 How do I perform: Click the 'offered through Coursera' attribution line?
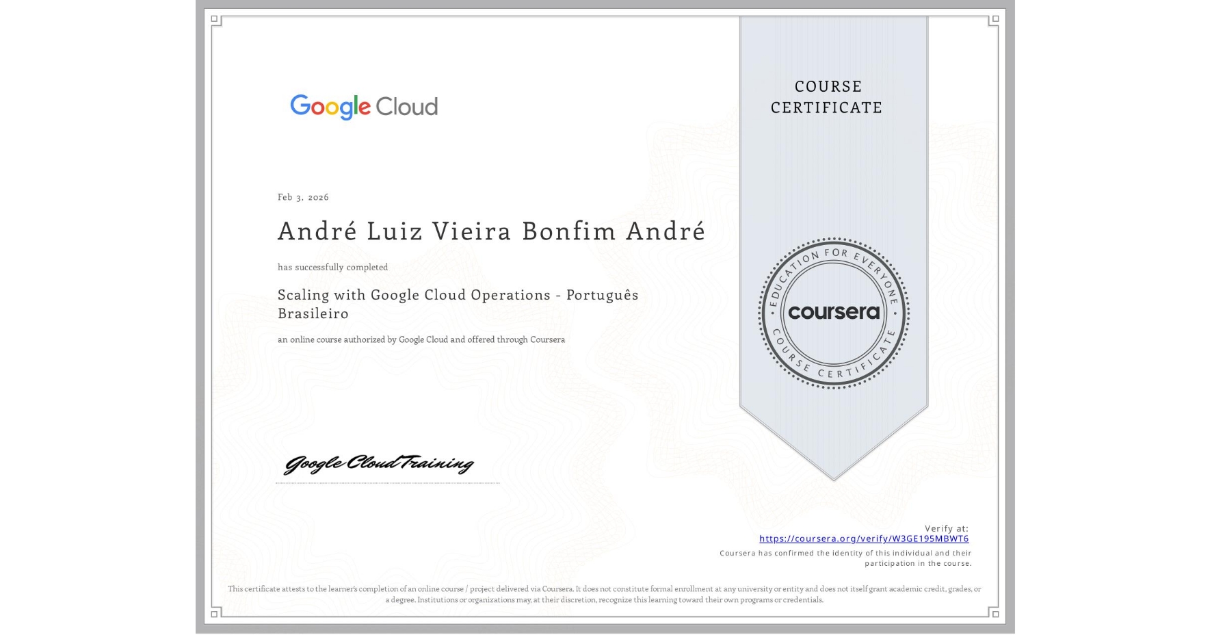pos(421,339)
